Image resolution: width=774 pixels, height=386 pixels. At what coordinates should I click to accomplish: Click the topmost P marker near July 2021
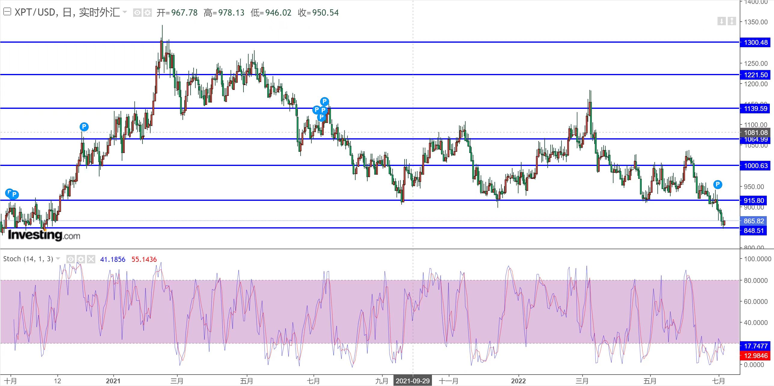pyautogui.click(x=324, y=101)
